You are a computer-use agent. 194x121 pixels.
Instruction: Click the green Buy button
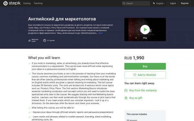click(x=145, y=66)
